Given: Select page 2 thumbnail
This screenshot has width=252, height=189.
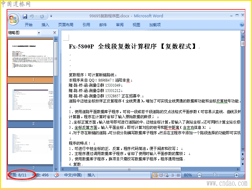Looking at the screenshot, I should click(30, 102).
